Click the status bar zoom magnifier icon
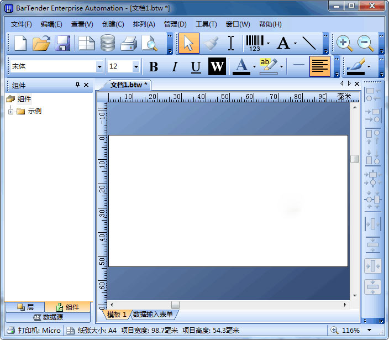The height and width of the screenshot is (340, 389). (334, 330)
